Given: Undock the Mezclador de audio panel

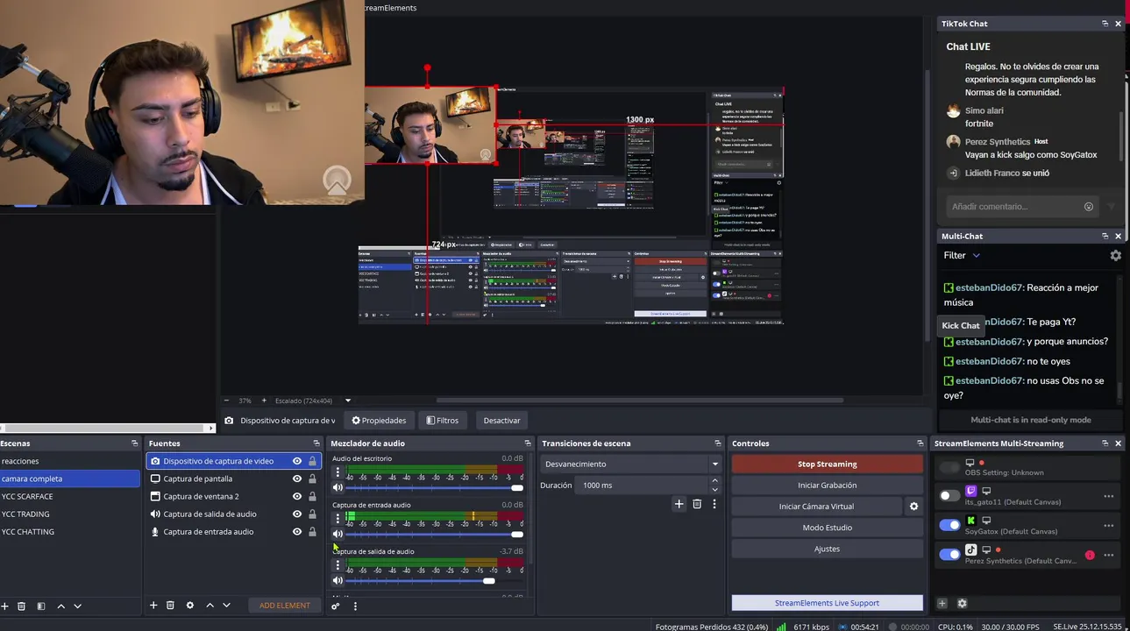Looking at the screenshot, I should 527,443.
